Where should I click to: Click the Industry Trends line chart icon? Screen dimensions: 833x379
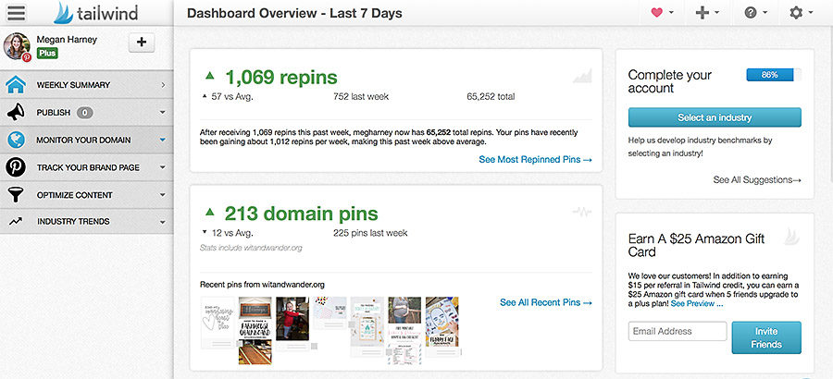pos(16,221)
